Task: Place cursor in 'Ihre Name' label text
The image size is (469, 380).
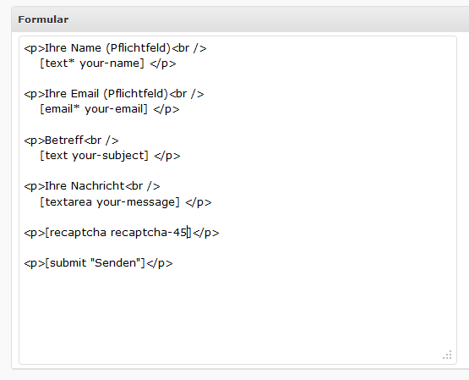Action: click(73, 48)
